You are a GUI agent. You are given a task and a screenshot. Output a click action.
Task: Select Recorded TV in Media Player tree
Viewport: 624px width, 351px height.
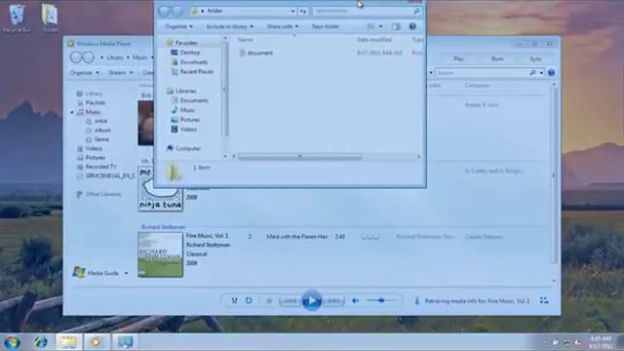click(100, 167)
